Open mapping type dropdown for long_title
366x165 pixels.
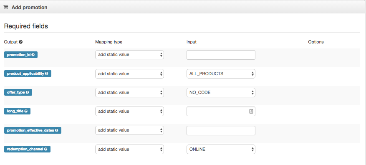click(x=129, y=111)
